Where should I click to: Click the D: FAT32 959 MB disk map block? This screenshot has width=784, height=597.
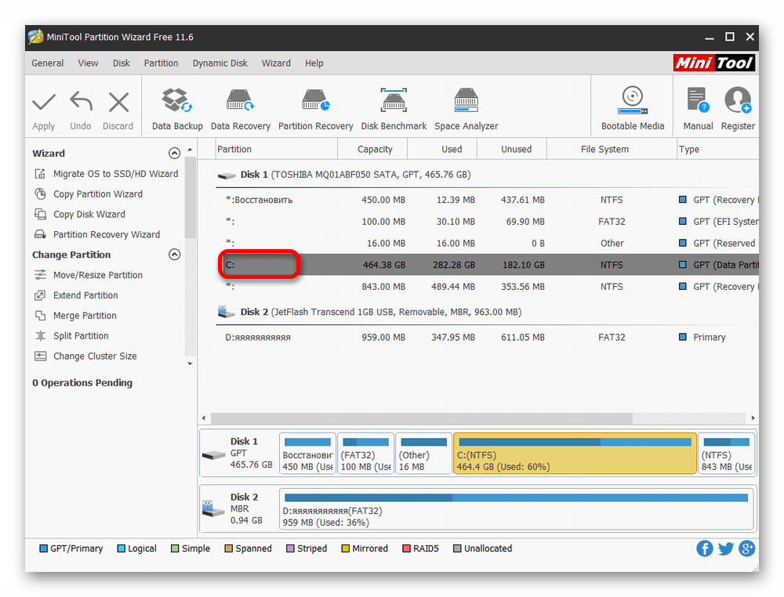[x=516, y=509]
